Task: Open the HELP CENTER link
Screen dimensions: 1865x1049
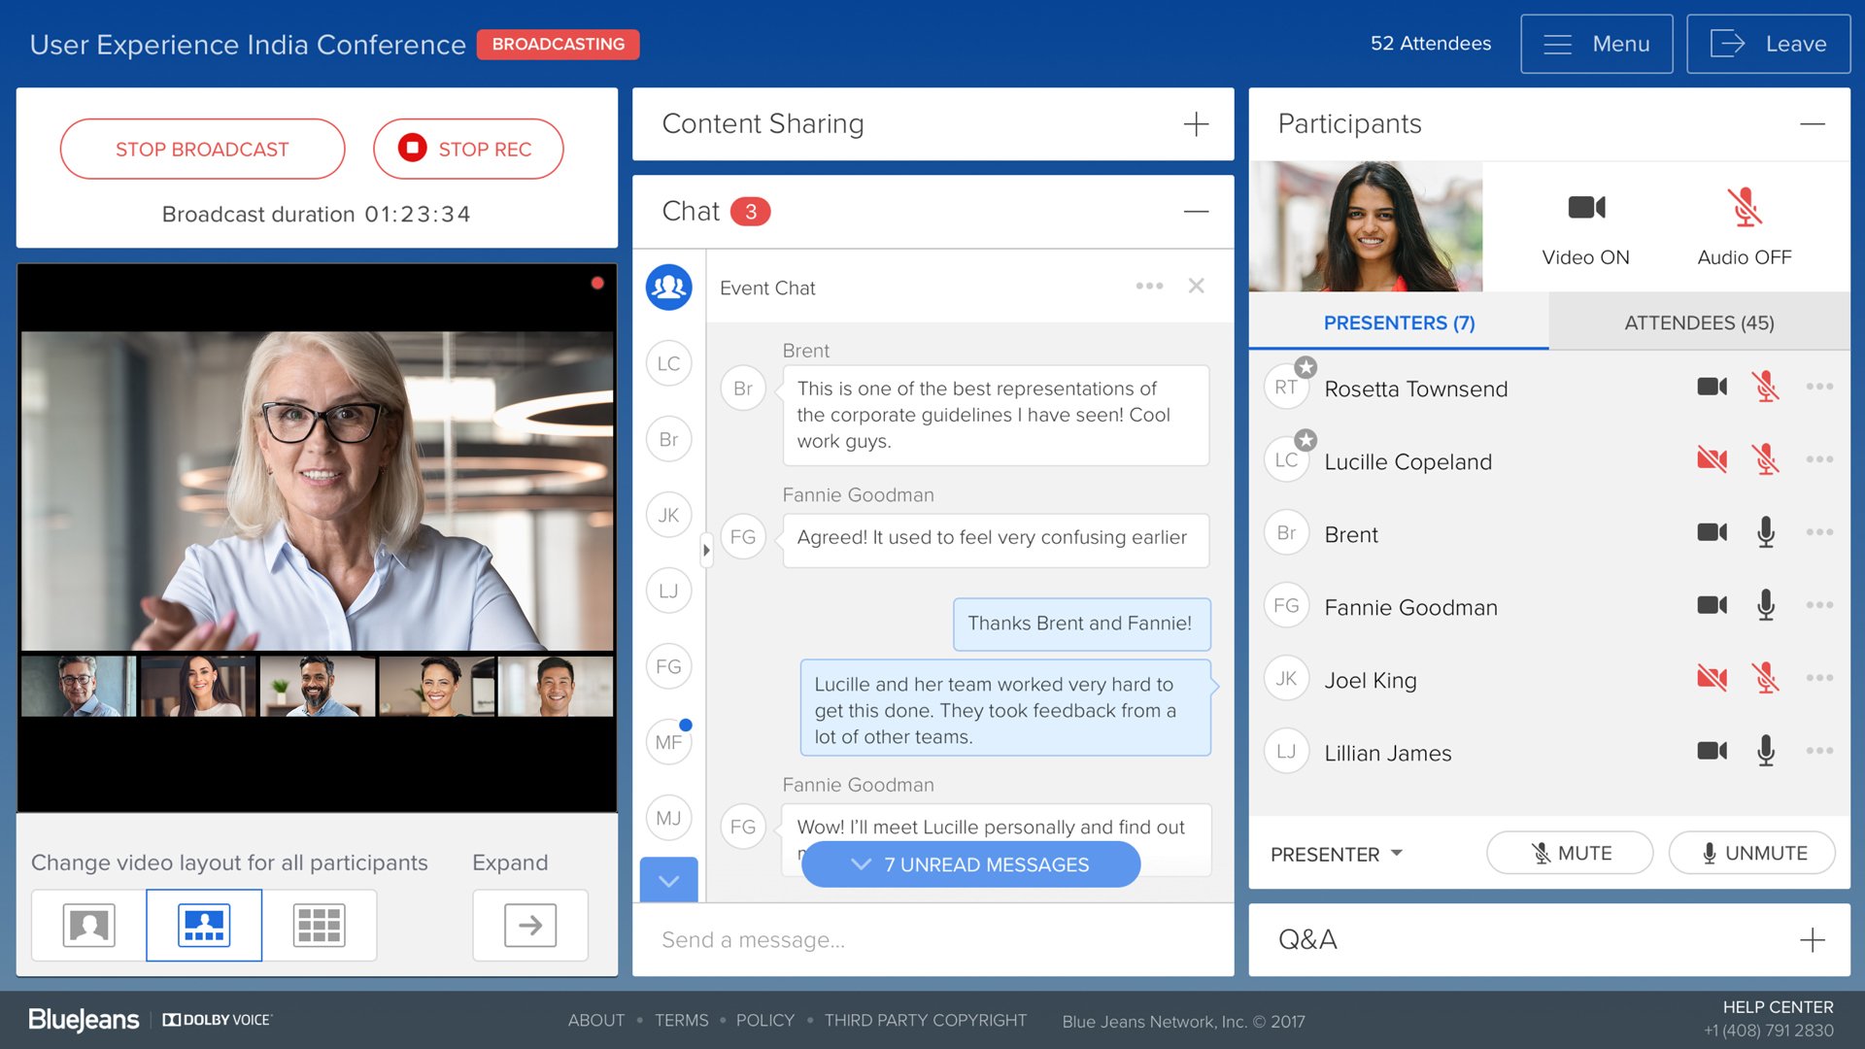Action: 1778,1007
